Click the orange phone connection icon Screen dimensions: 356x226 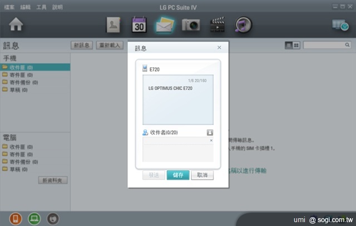[x=16, y=219]
